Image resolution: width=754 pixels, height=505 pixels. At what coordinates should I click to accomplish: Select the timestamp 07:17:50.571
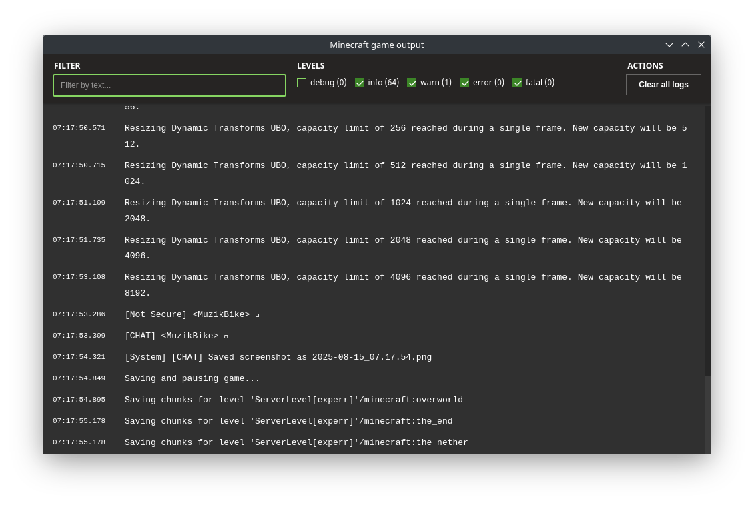click(79, 128)
